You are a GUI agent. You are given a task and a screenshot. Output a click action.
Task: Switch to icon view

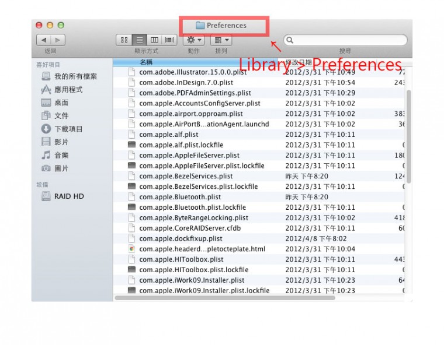124,40
